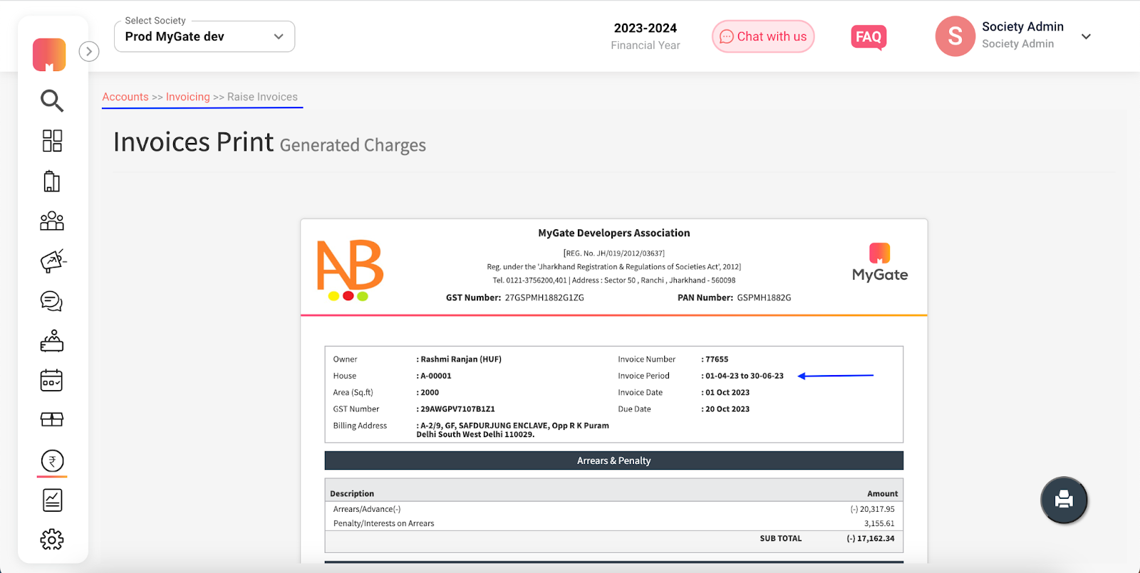
Task: Click Arrears/Advance(-) row
Action: (614, 509)
